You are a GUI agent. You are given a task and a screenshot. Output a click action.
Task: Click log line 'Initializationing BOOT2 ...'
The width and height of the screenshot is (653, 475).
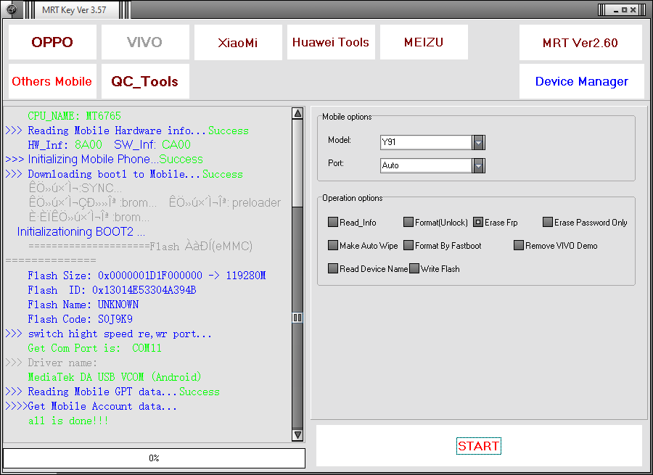81,231
